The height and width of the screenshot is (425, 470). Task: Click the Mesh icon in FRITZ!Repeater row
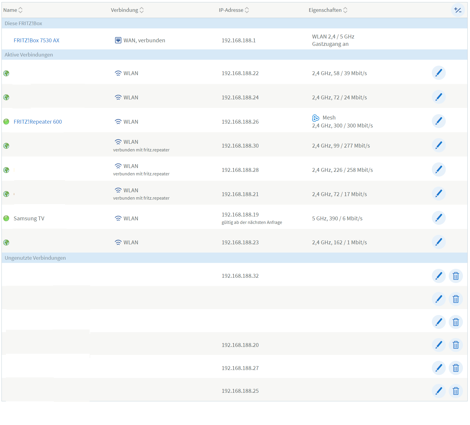coord(316,118)
